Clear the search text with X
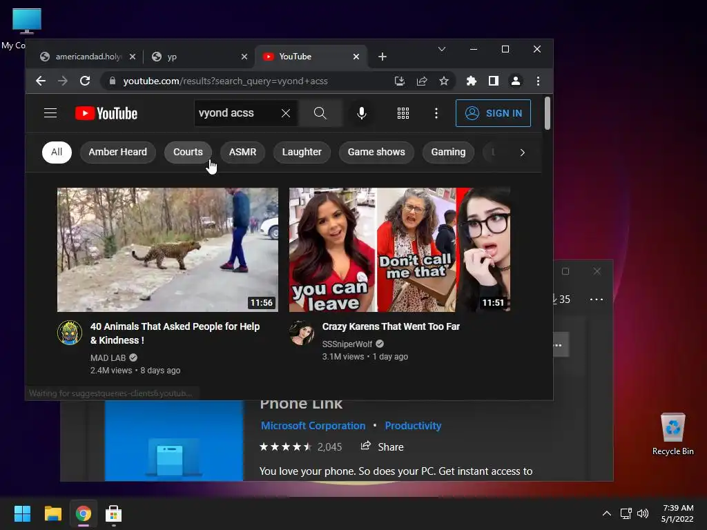The height and width of the screenshot is (530, 707). [x=286, y=113]
